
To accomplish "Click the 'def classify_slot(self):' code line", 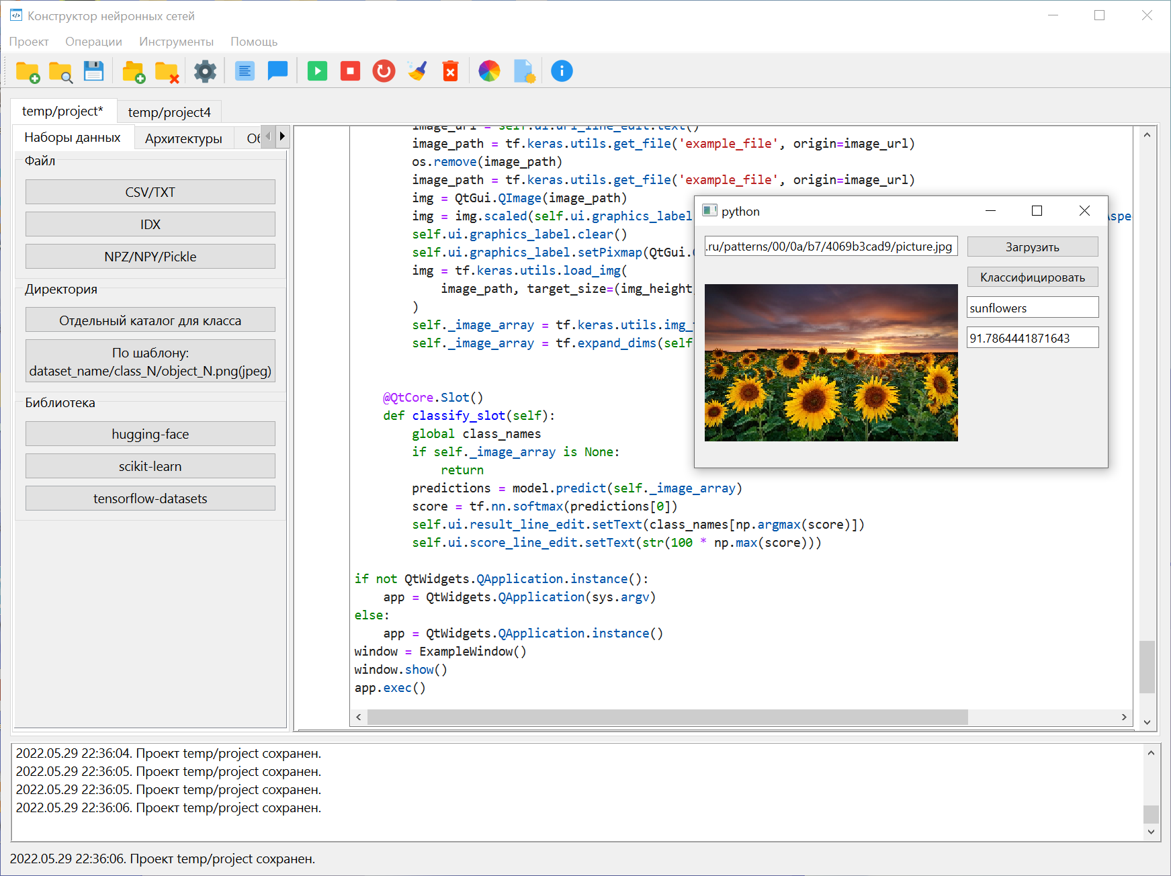I will (469, 416).
